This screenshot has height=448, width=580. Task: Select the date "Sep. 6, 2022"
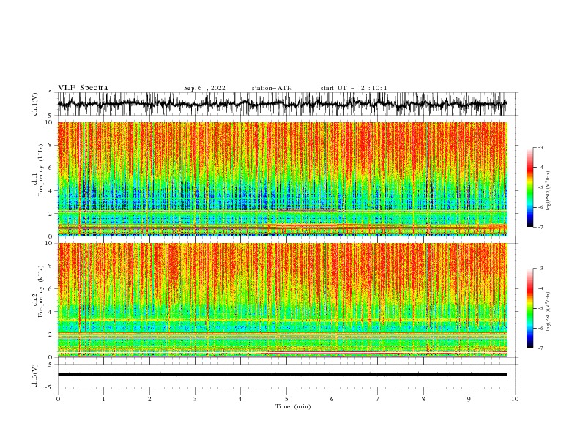click(204, 88)
